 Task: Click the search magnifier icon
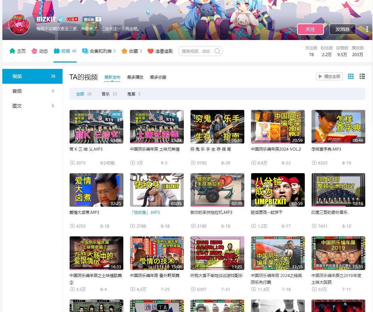click(x=217, y=51)
